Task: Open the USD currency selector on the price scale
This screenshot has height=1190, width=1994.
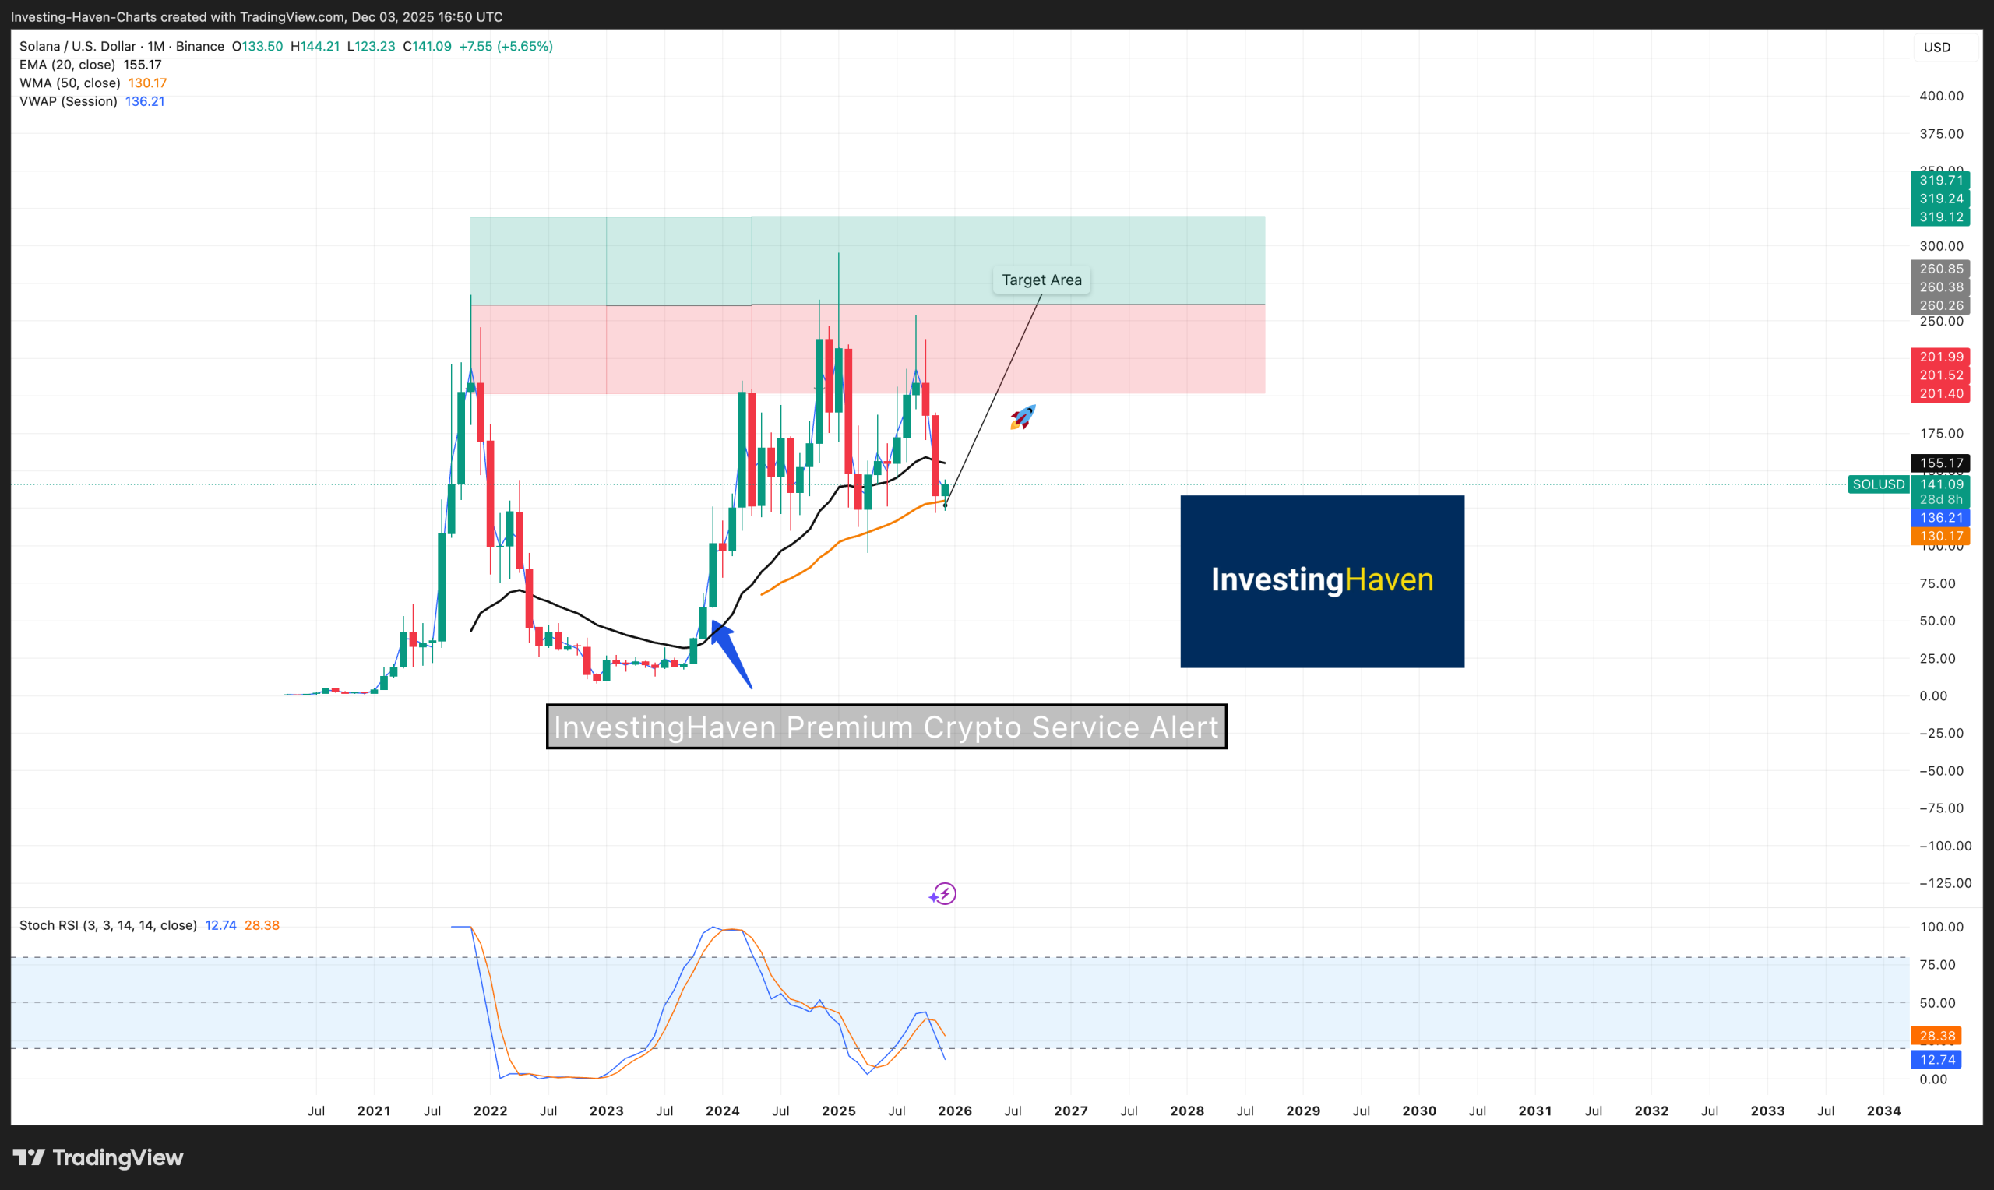Action: click(1938, 47)
